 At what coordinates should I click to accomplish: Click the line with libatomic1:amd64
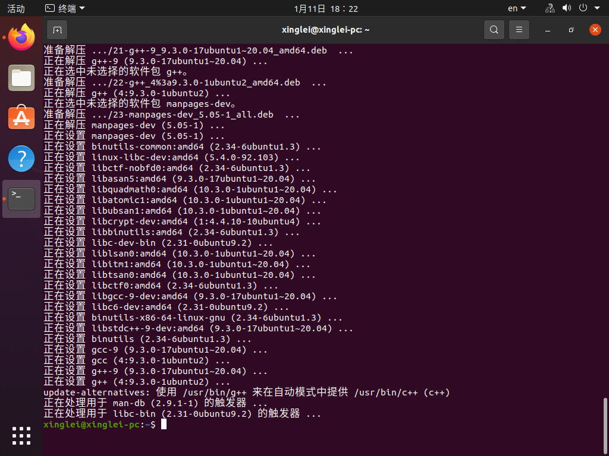(x=185, y=200)
